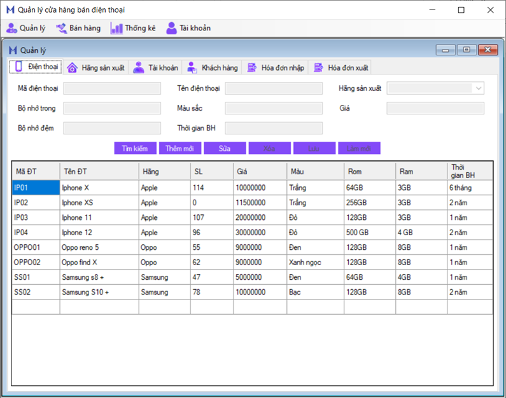
Task: Select the 500 GB Rom cell
Action: pos(370,232)
